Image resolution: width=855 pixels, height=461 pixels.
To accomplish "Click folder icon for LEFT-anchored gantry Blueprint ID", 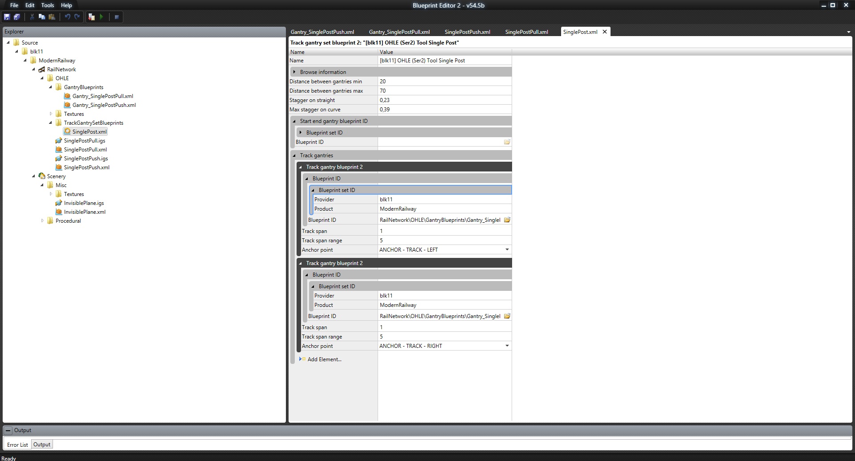I will [507, 220].
